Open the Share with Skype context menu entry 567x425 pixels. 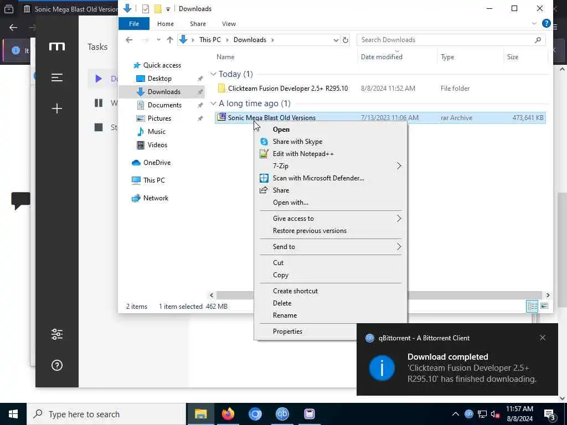pos(331,142)
